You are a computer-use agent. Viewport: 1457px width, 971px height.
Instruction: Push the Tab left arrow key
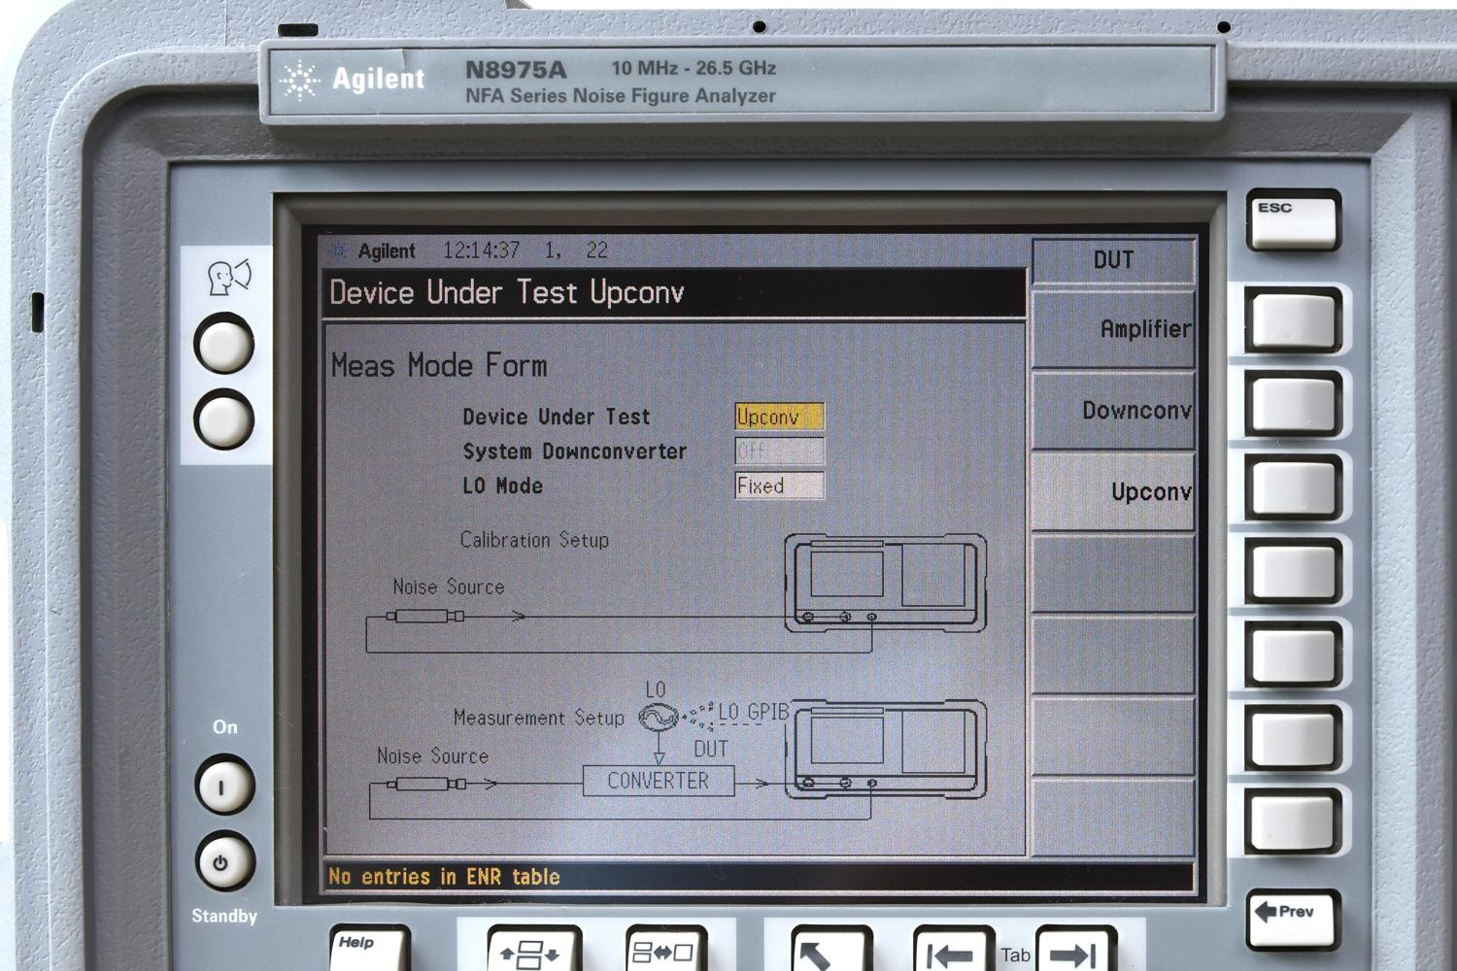[x=953, y=952]
